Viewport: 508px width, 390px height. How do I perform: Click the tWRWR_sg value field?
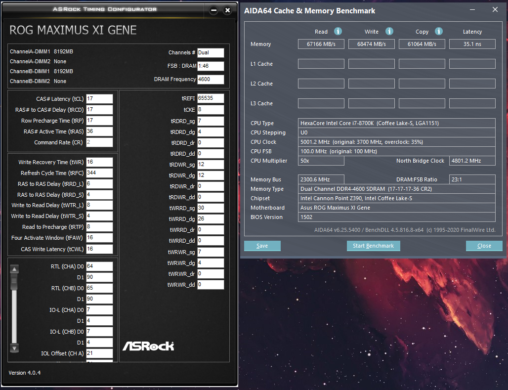click(211, 252)
